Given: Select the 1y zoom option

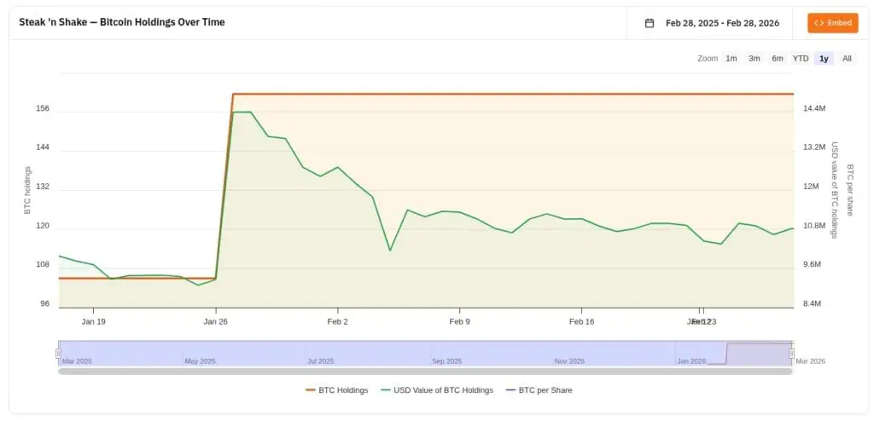Looking at the screenshot, I should (824, 59).
